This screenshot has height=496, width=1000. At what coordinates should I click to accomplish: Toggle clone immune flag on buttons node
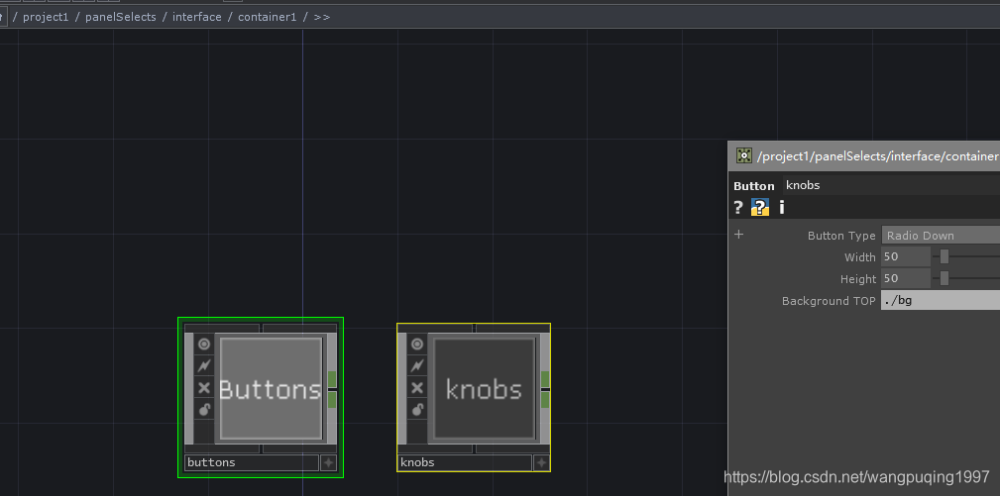(204, 366)
